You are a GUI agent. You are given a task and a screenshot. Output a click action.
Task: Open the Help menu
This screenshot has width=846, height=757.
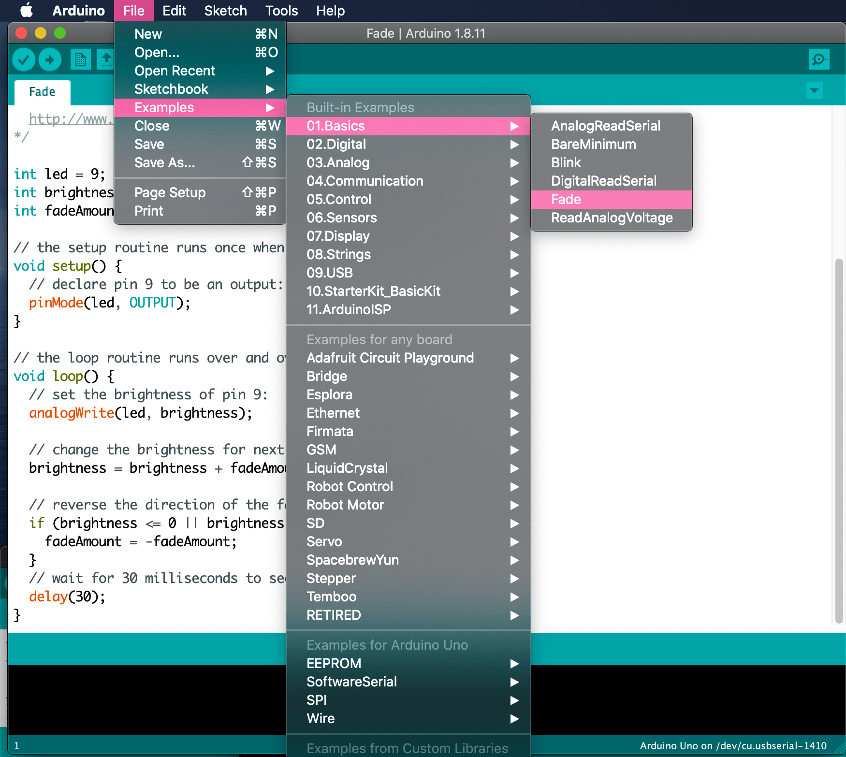tap(330, 11)
